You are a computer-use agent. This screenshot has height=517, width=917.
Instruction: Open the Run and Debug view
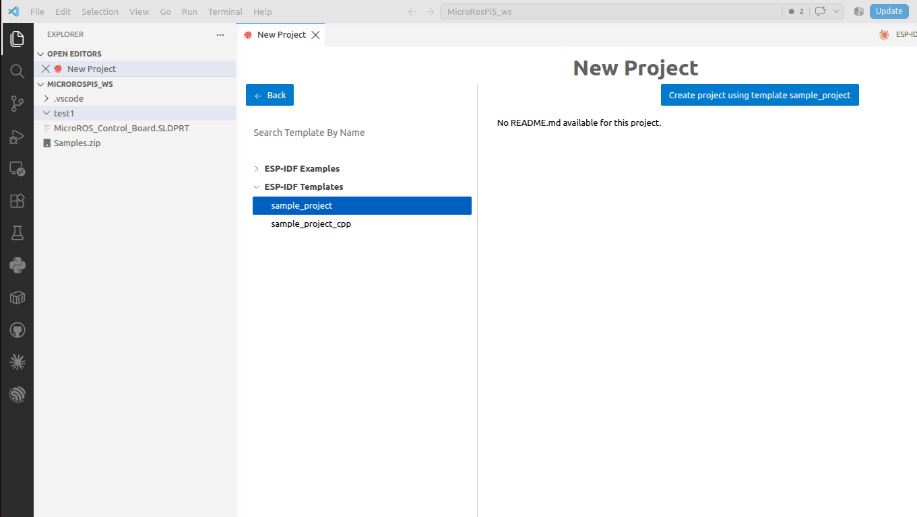click(x=17, y=137)
